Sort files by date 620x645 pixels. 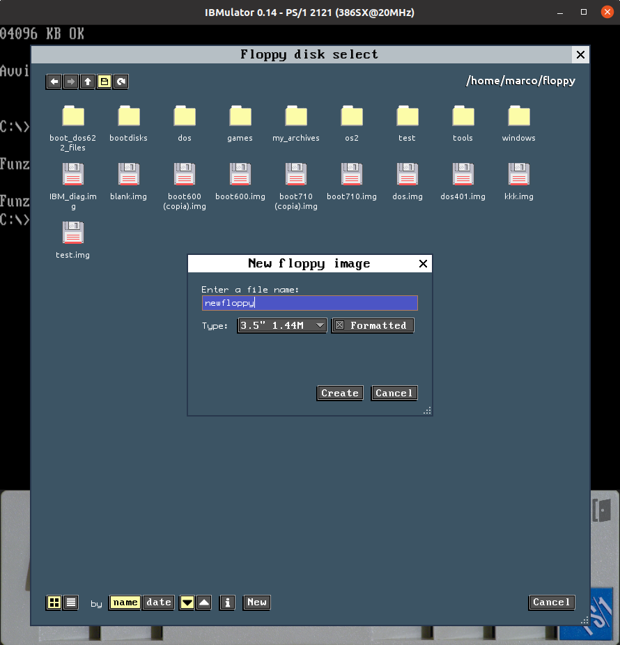[158, 603]
